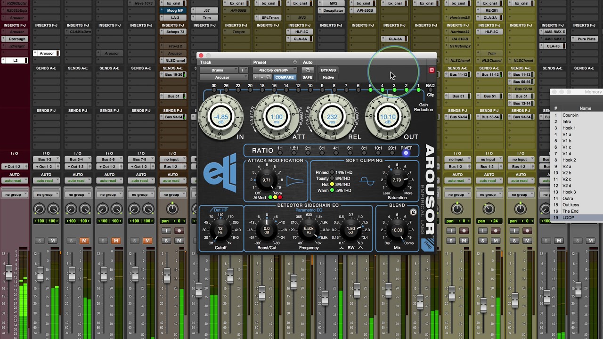The image size is (603, 339).
Task: Click the ATT attack knob
Action: coord(277,117)
